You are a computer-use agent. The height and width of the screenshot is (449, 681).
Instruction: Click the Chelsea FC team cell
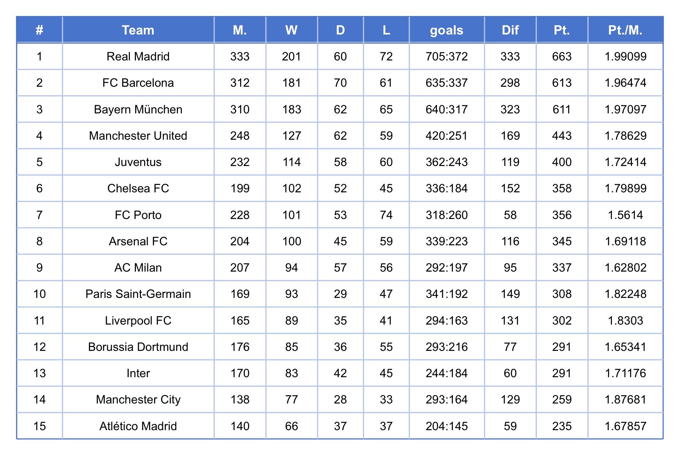138,188
